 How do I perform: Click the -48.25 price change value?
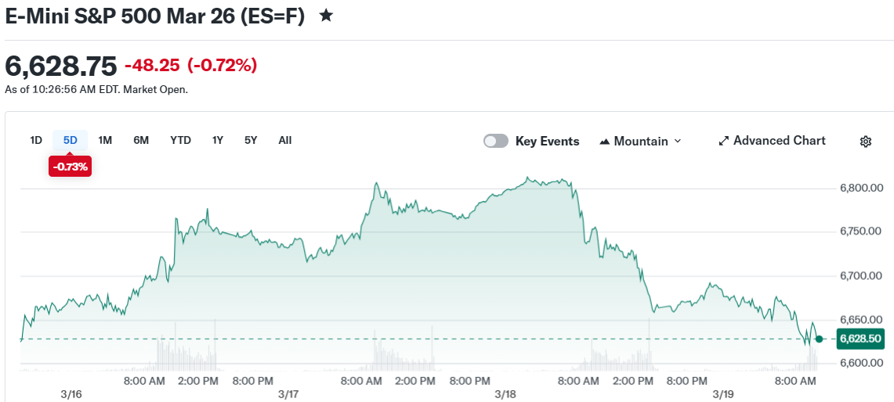point(152,66)
